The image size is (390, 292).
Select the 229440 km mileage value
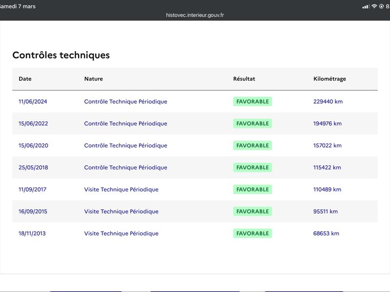pos(328,102)
